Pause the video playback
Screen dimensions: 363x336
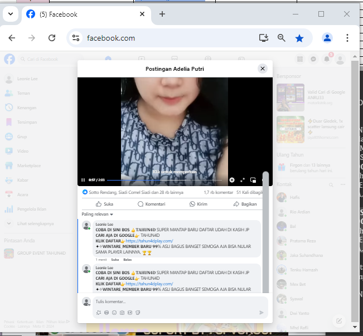pos(83,180)
